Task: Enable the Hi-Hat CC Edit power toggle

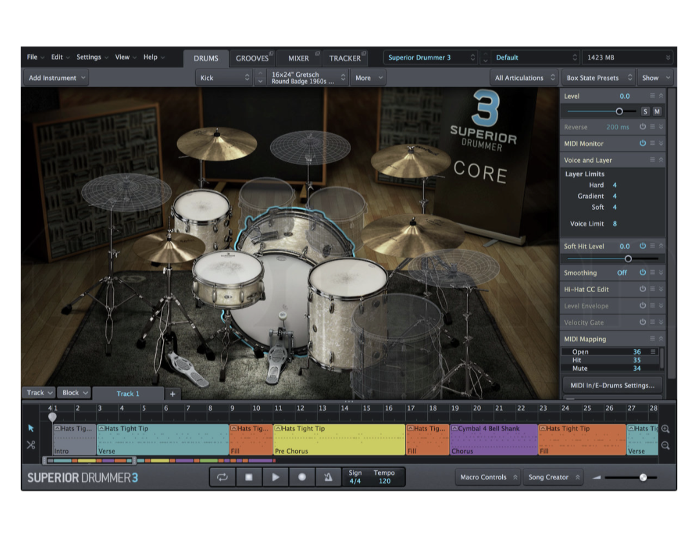Action: click(642, 289)
